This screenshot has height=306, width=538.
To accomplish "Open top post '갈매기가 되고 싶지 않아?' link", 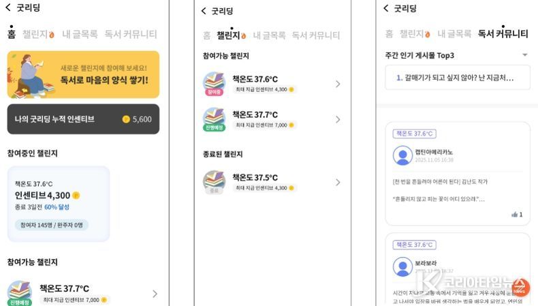I will click(456, 78).
